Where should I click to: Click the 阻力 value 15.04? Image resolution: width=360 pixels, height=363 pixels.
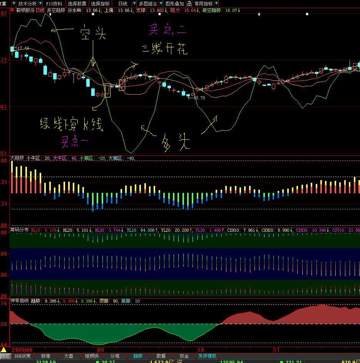190,10
